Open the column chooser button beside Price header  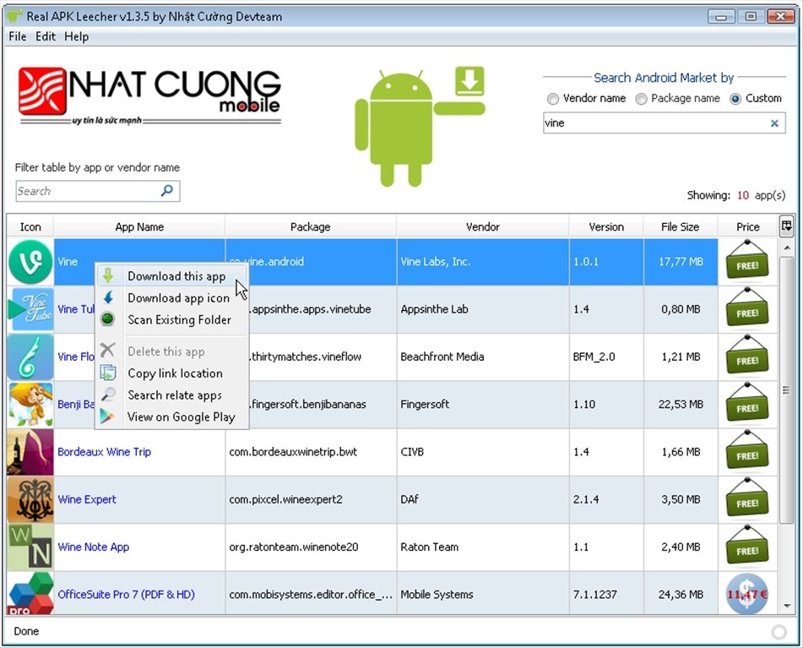click(x=786, y=226)
